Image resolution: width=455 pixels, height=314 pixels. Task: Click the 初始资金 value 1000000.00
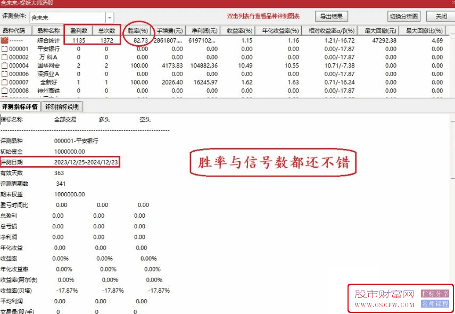70,152
